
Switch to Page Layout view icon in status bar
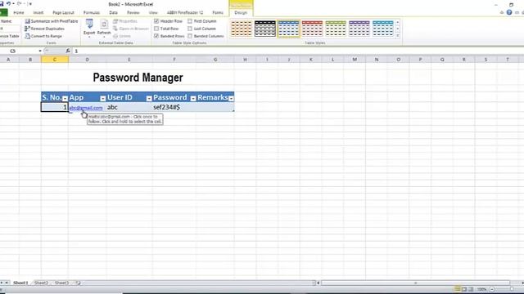[x=464, y=289]
